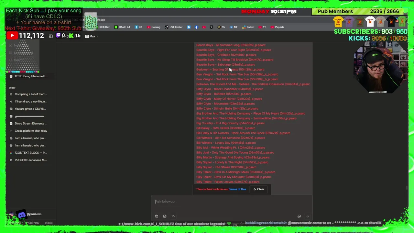The height and width of the screenshot is (233, 414).
Task: Click 'Billy Squier - Lonely Is The Night' line
Action: point(232,162)
